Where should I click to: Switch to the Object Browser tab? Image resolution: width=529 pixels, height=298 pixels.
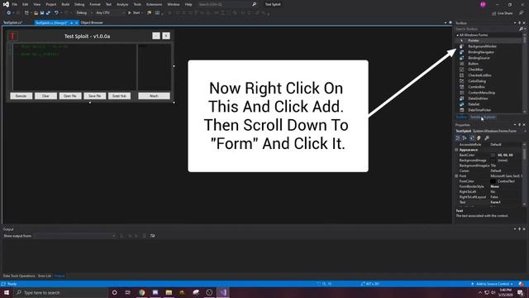92,22
